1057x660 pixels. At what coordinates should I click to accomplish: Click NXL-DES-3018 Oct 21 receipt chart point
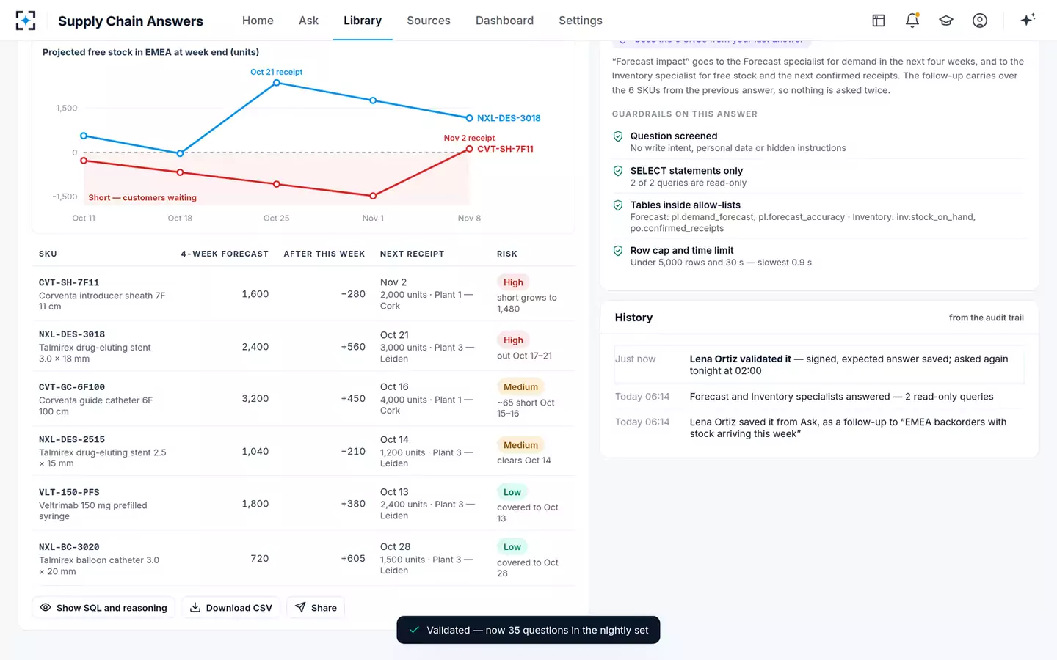[277, 83]
